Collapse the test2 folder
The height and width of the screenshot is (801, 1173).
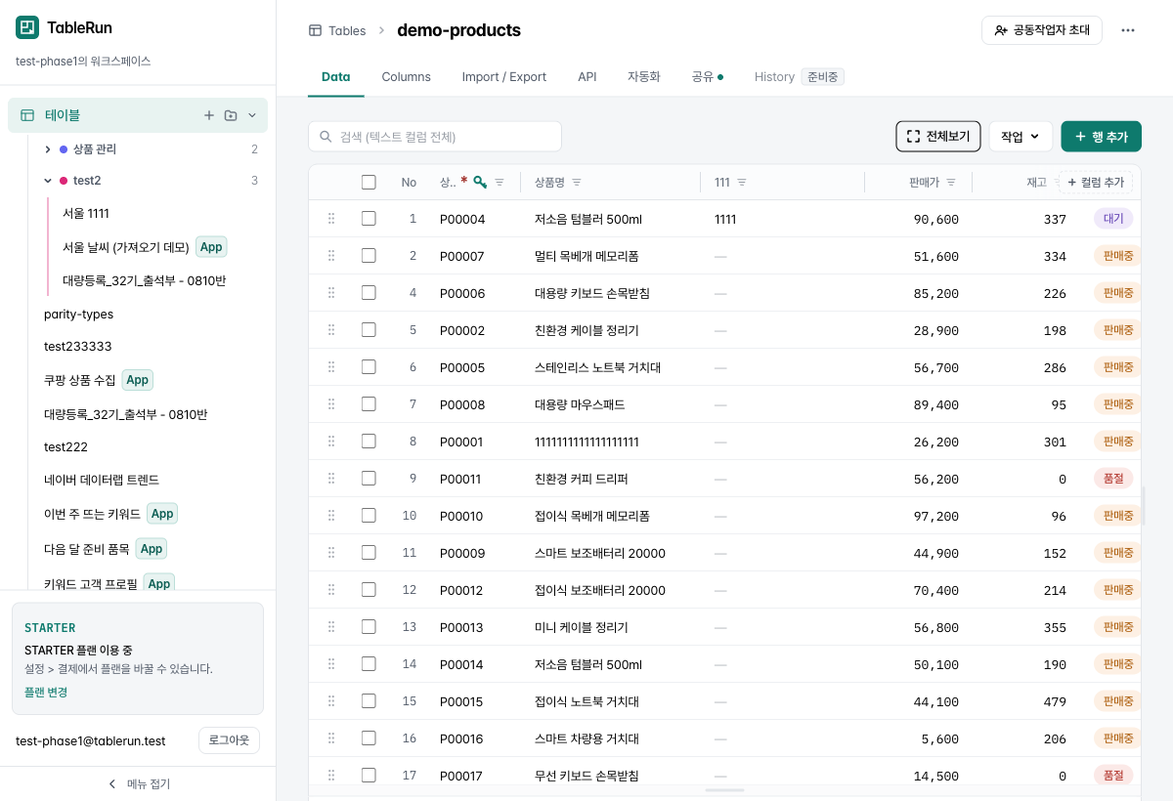48,181
